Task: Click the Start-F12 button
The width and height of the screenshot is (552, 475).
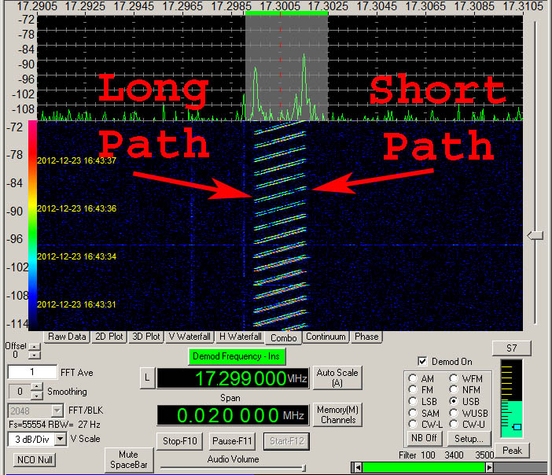Action: pos(286,441)
